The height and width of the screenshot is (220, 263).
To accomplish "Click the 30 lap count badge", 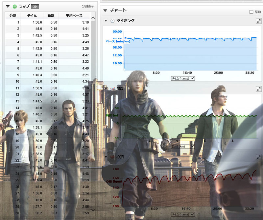I will tap(35, 6).
